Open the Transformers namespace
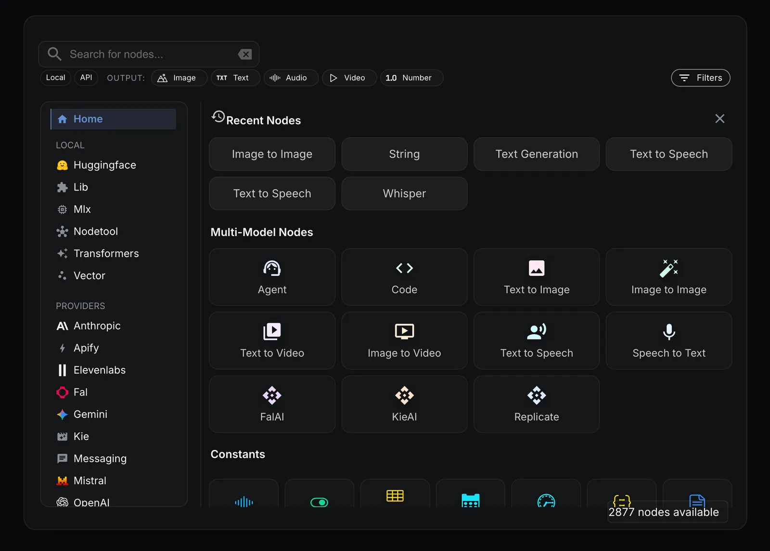Image resolution: width=770 pixels, height=551 pixels. coord(114,253)
